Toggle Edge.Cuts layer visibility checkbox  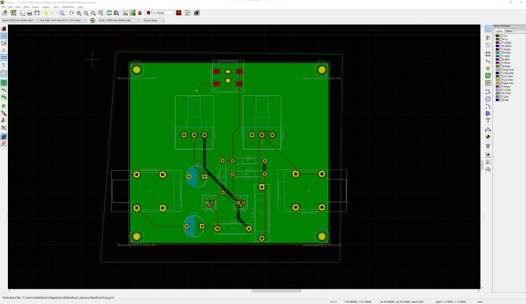tap(500, 83)
